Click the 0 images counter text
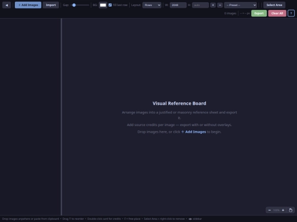 pos(230,13)
